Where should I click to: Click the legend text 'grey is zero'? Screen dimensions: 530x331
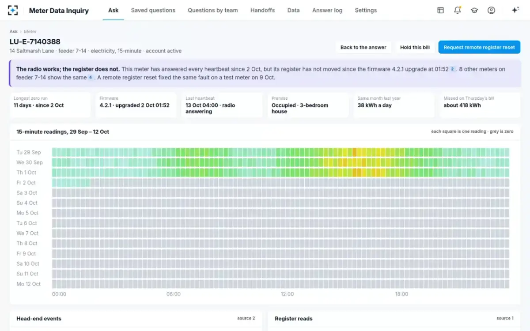(501, 132)
